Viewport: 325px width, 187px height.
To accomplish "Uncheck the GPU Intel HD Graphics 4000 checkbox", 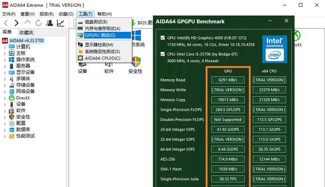I will click(x=162, y=37).
